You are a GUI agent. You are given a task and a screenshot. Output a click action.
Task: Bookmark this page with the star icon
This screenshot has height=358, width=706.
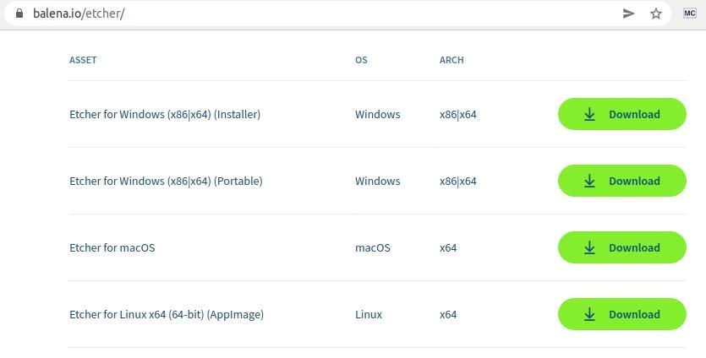click(x=655, y=14)
